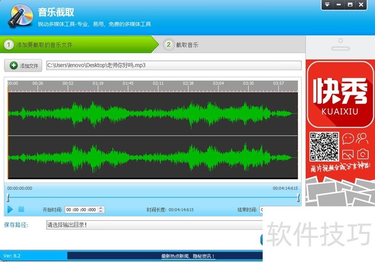375x262 pixels.
Task: Click the upper channel waveform
Action: 153,114
